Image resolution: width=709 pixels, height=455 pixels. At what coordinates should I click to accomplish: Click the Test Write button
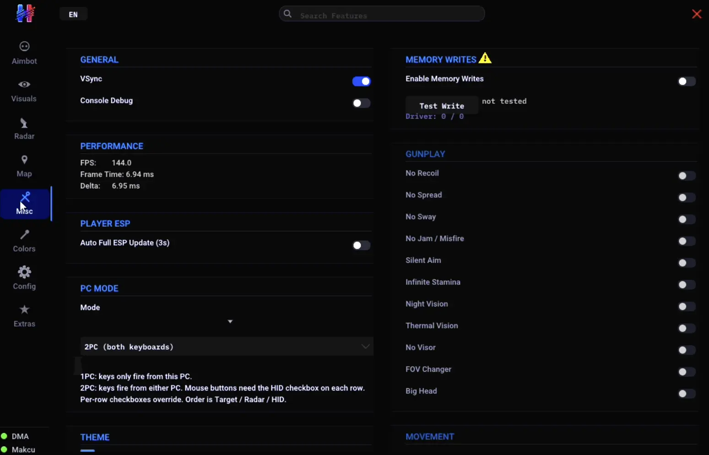click(x=442, y=106)
